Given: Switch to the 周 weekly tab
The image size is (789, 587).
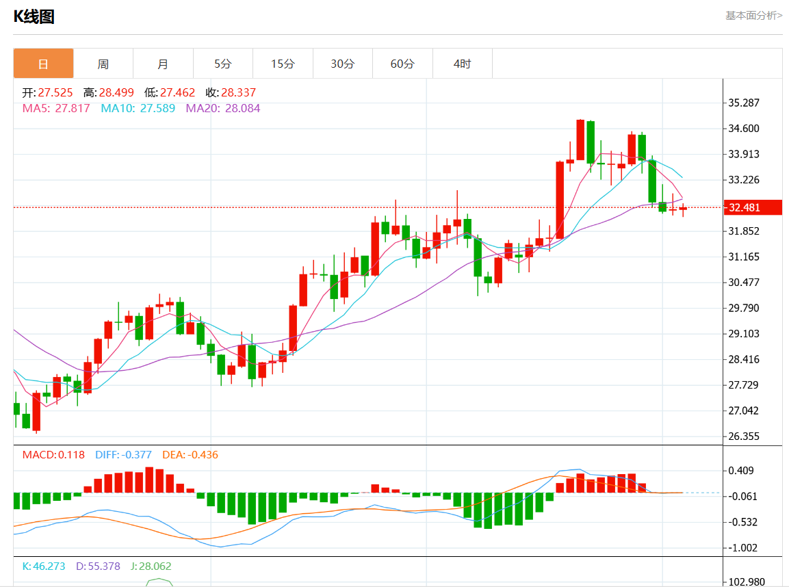Looking at the screenshot, I should pyautogui.click(x=103, y=64).
